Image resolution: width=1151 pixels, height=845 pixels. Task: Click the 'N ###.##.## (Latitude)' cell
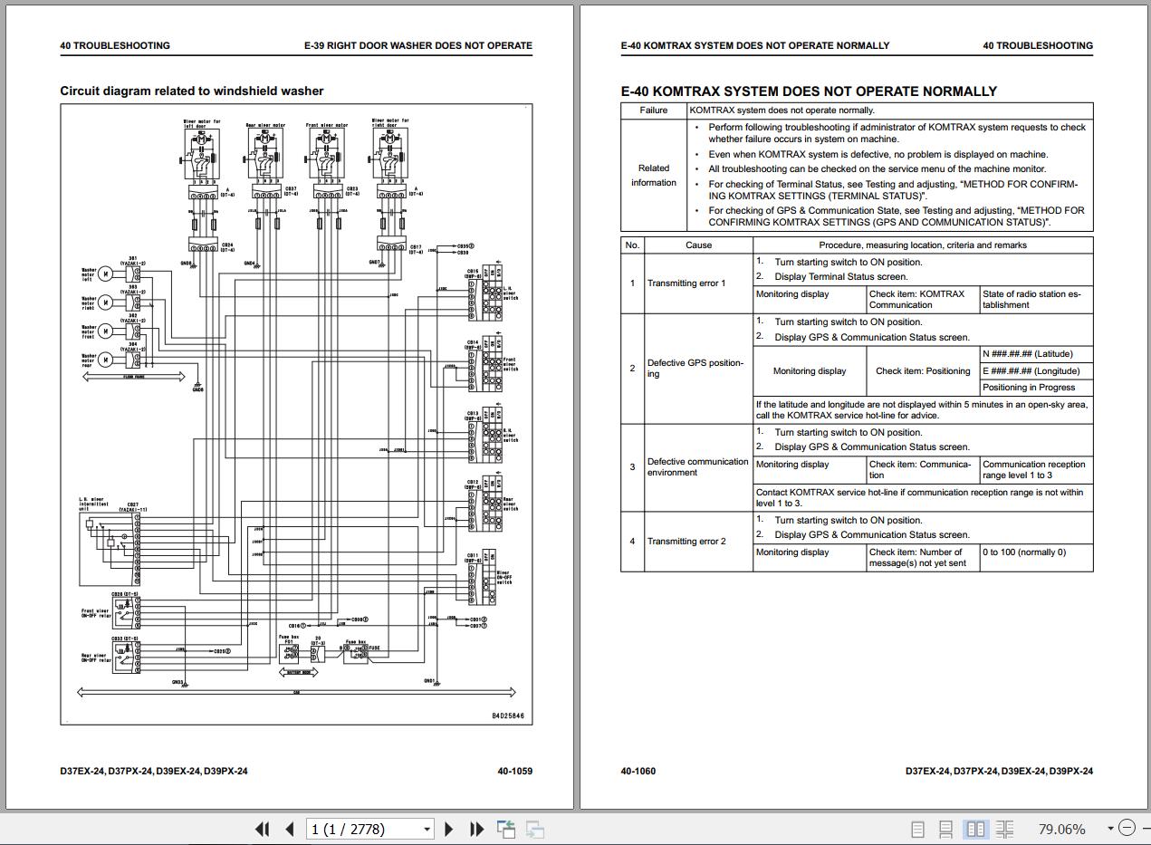(x=1036, y=354)
